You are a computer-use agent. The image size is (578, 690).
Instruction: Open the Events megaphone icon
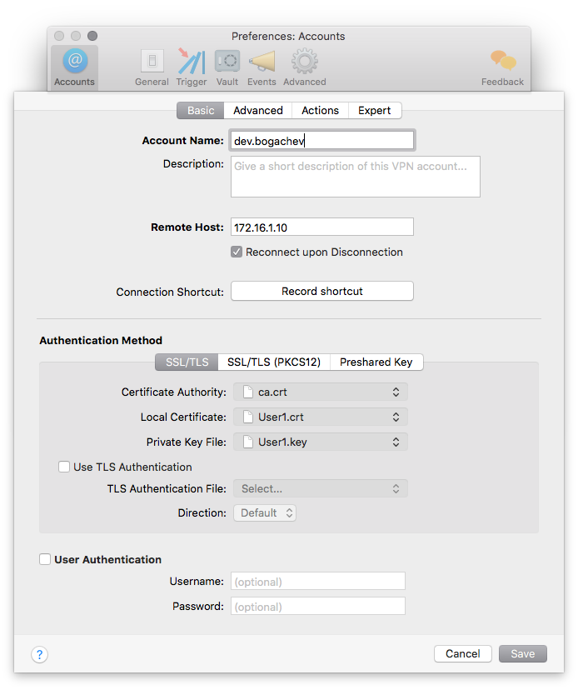pos(262,62)
